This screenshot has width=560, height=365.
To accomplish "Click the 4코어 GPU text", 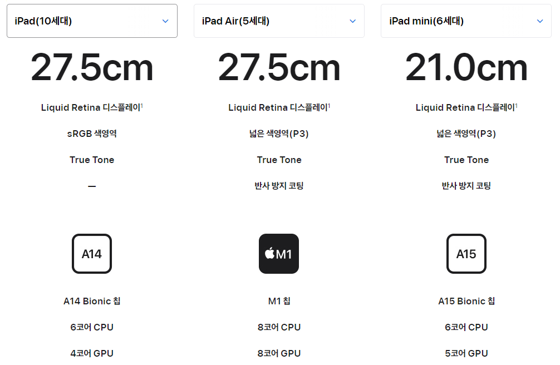I will coord(92,353).
